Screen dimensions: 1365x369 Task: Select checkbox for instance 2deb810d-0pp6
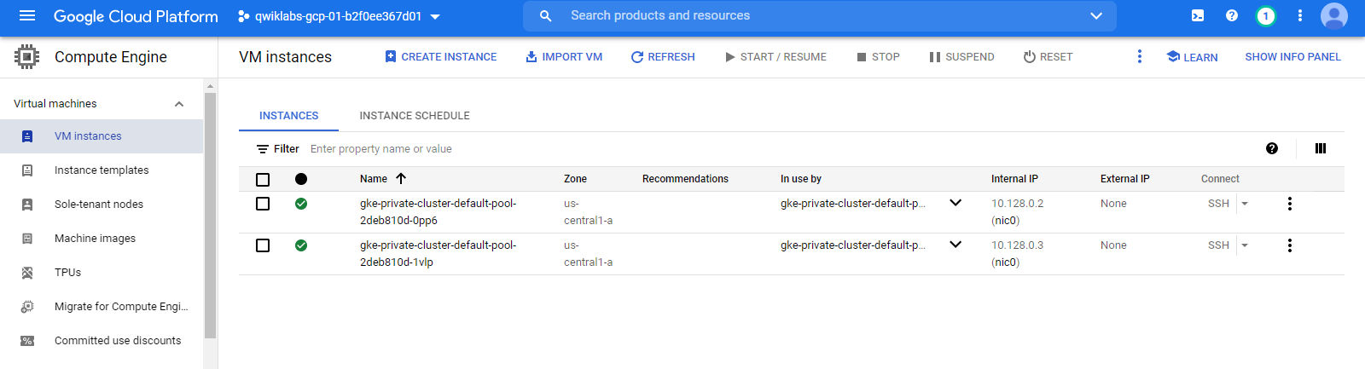click(263, 204)
